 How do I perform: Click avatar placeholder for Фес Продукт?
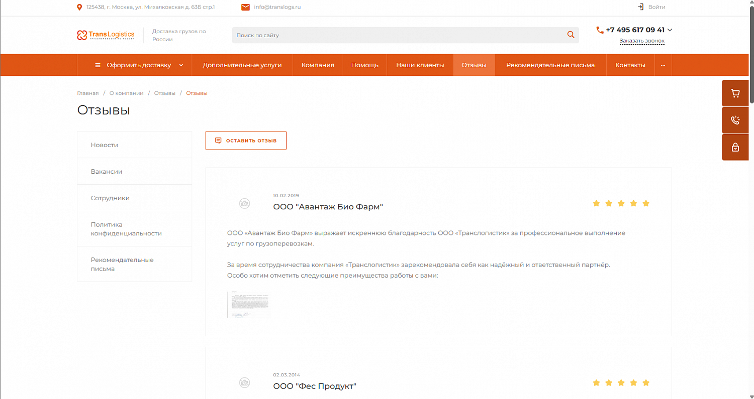click(244, 382)
